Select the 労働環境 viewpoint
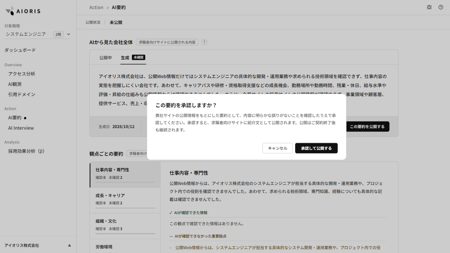 point(125,246)
